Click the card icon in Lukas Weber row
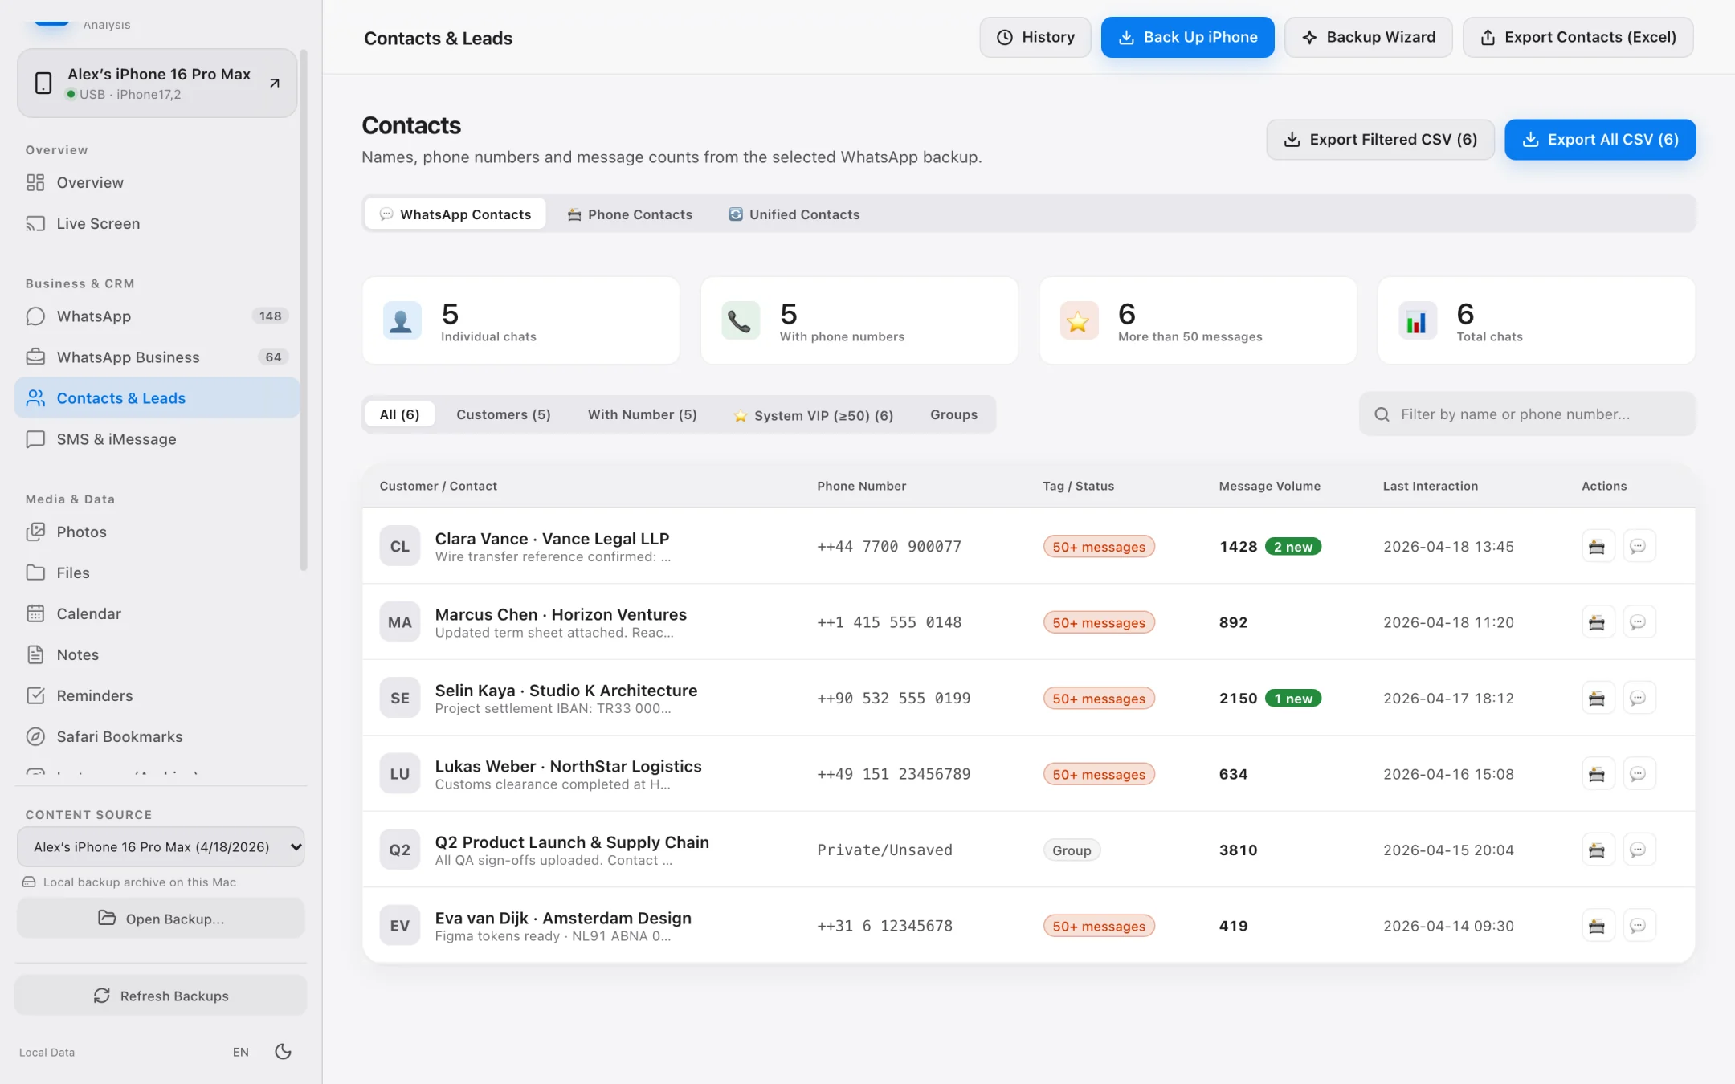 click(1597, 774)
